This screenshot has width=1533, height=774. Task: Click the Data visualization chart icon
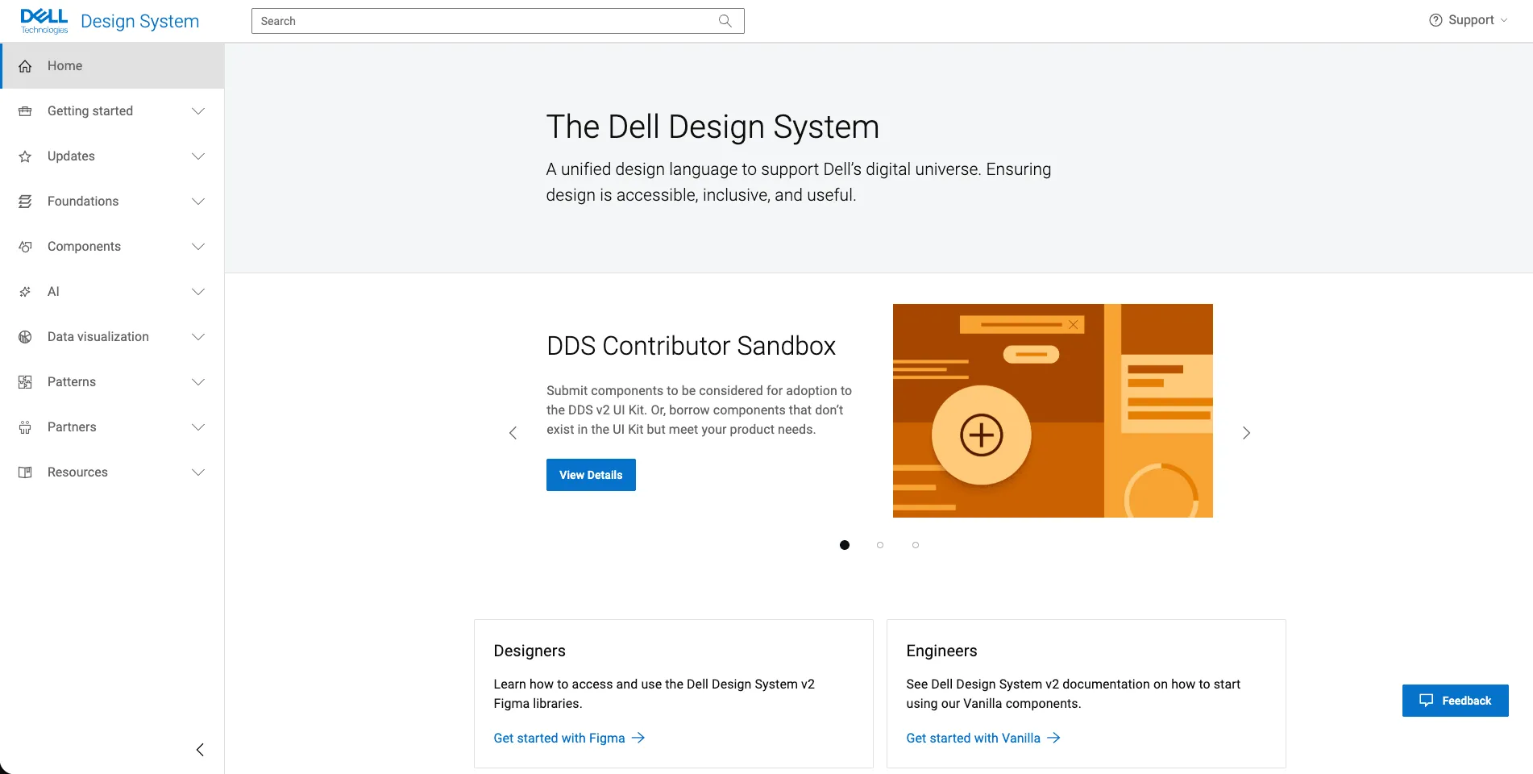tap(25, 337)
